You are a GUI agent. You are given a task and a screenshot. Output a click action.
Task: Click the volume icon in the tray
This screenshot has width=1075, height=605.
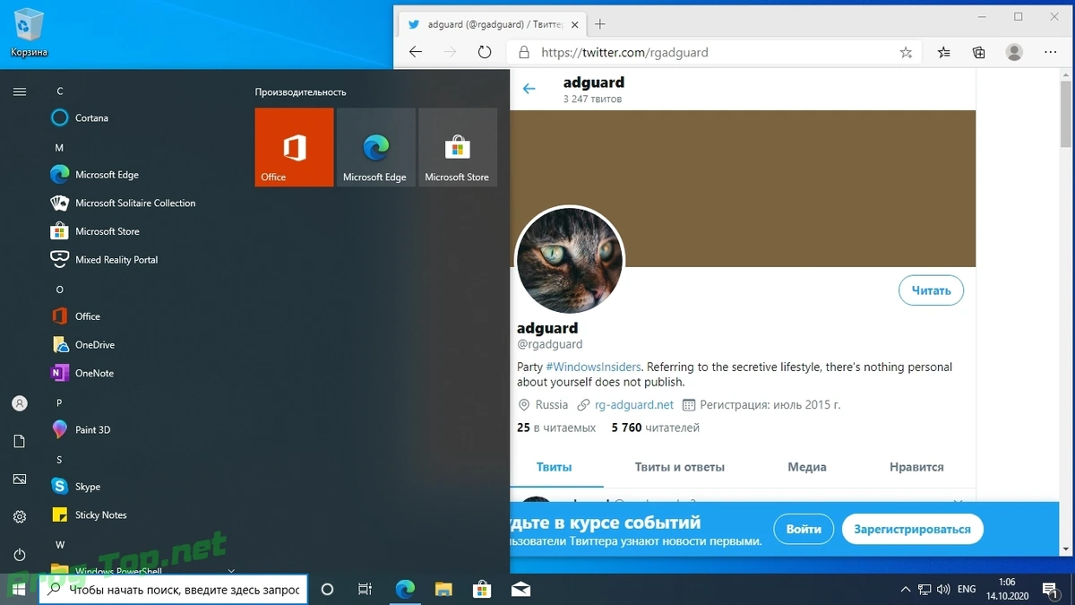[944, 590]
